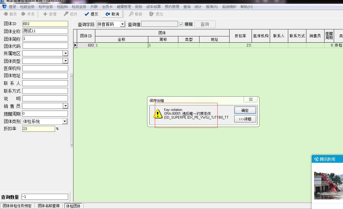Open the 成本核算 menu

pos(153,7)
